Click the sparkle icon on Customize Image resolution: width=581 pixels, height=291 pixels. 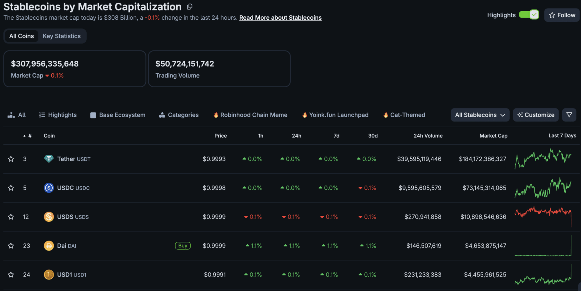pos(520,115)
